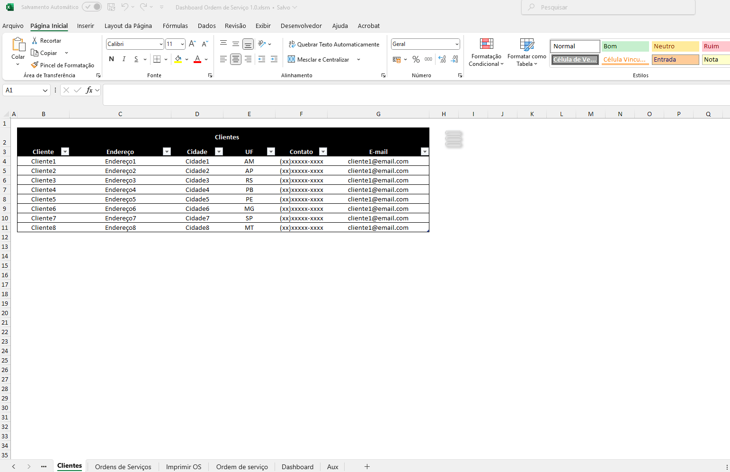
Task: Click the Undo arrow icon
Action: click(x=125, y=7)
